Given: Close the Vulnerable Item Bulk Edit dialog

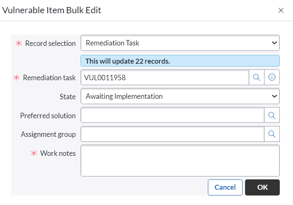Looking at the screenshot, I should [x=281, y=10].
